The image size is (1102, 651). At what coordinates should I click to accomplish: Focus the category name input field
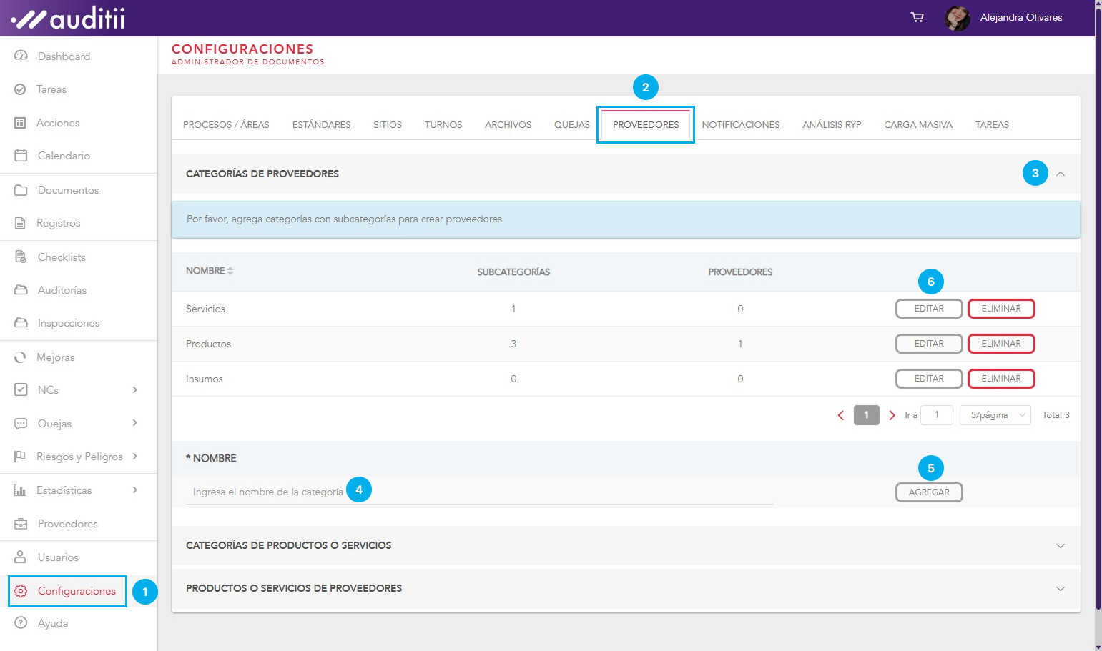pos(479,492)
